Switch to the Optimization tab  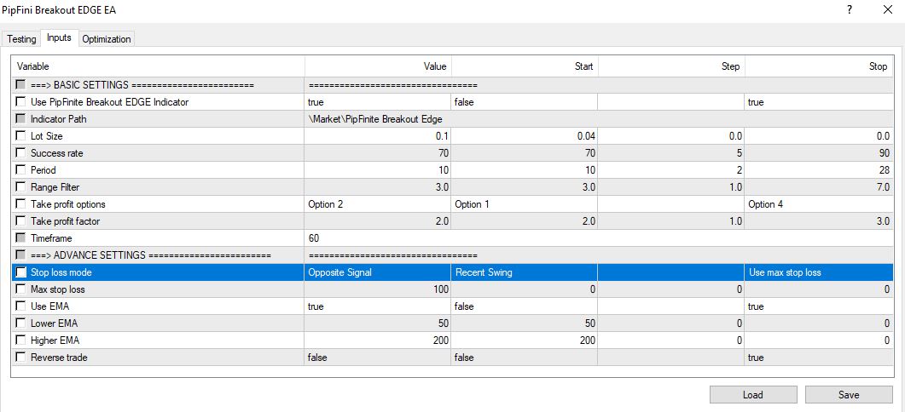[107, 39]
